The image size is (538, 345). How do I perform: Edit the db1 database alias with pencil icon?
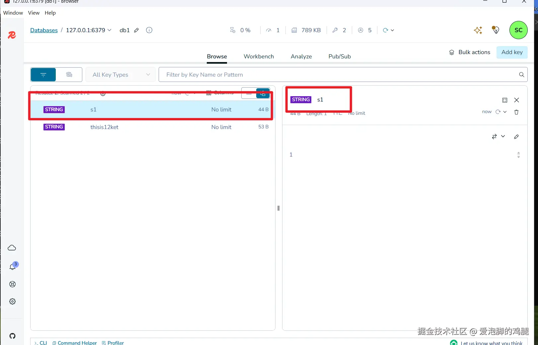[136, 30]
